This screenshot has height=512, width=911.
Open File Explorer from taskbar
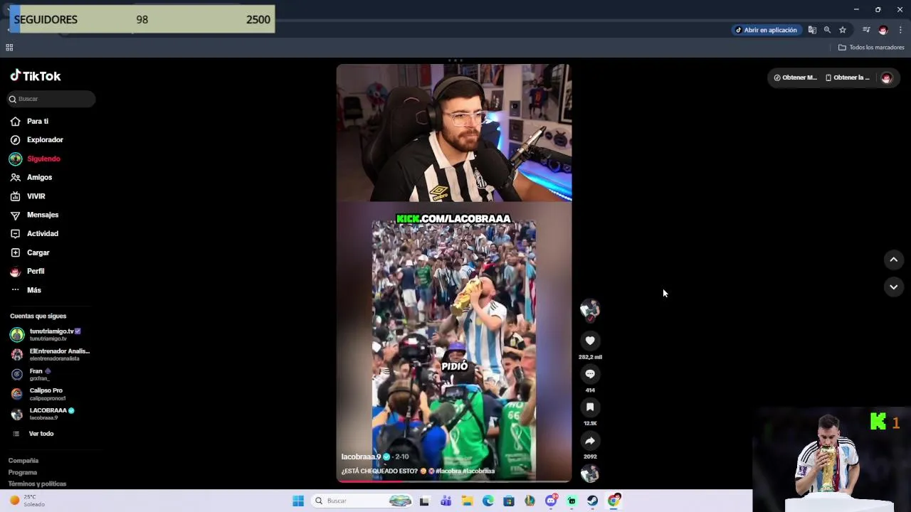467,501
